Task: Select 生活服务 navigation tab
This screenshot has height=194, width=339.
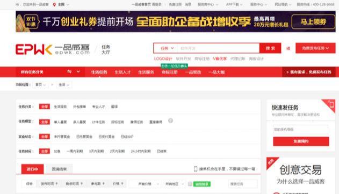Action: click(x=146, y=72)
